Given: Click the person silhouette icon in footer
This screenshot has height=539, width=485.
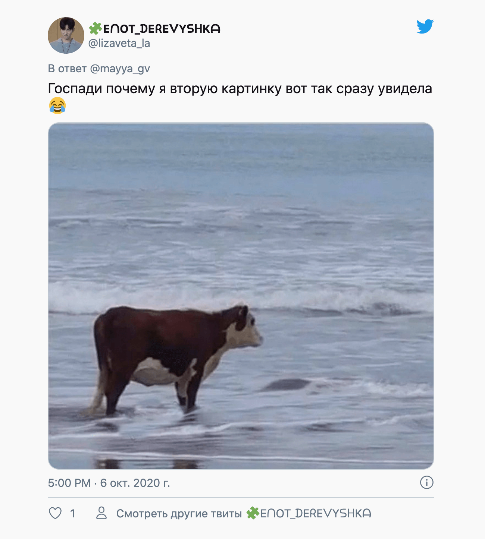Looking at the screenshot, I should [101, 513].
